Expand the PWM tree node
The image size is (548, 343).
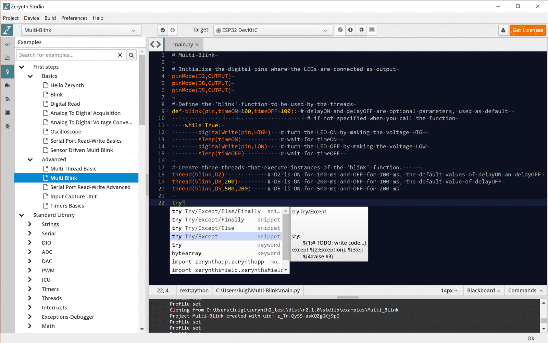[30, 270]
